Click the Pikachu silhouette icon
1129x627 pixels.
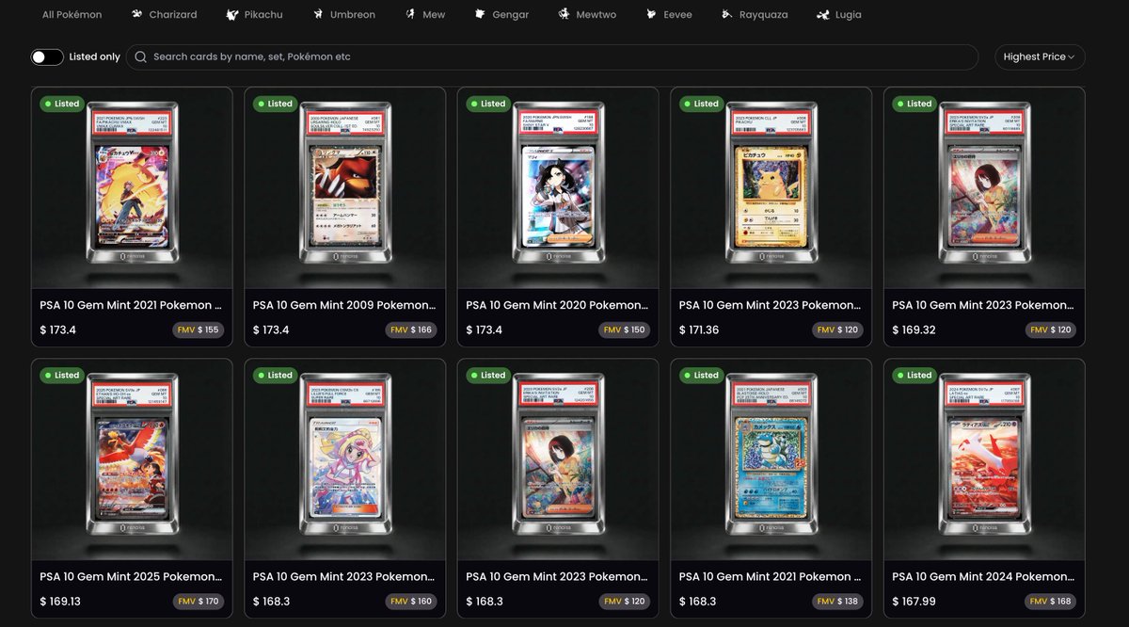(232, 15)
